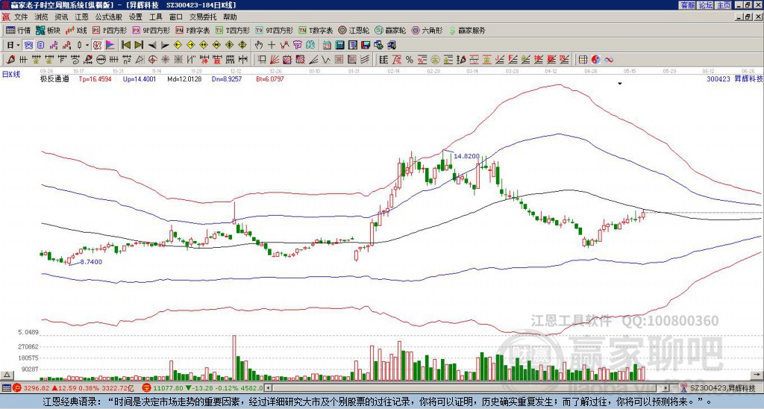
Task: Click the blue infinity-wave icon
Action: coord(609,60)
